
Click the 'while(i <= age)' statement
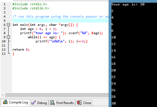(44, 37)
